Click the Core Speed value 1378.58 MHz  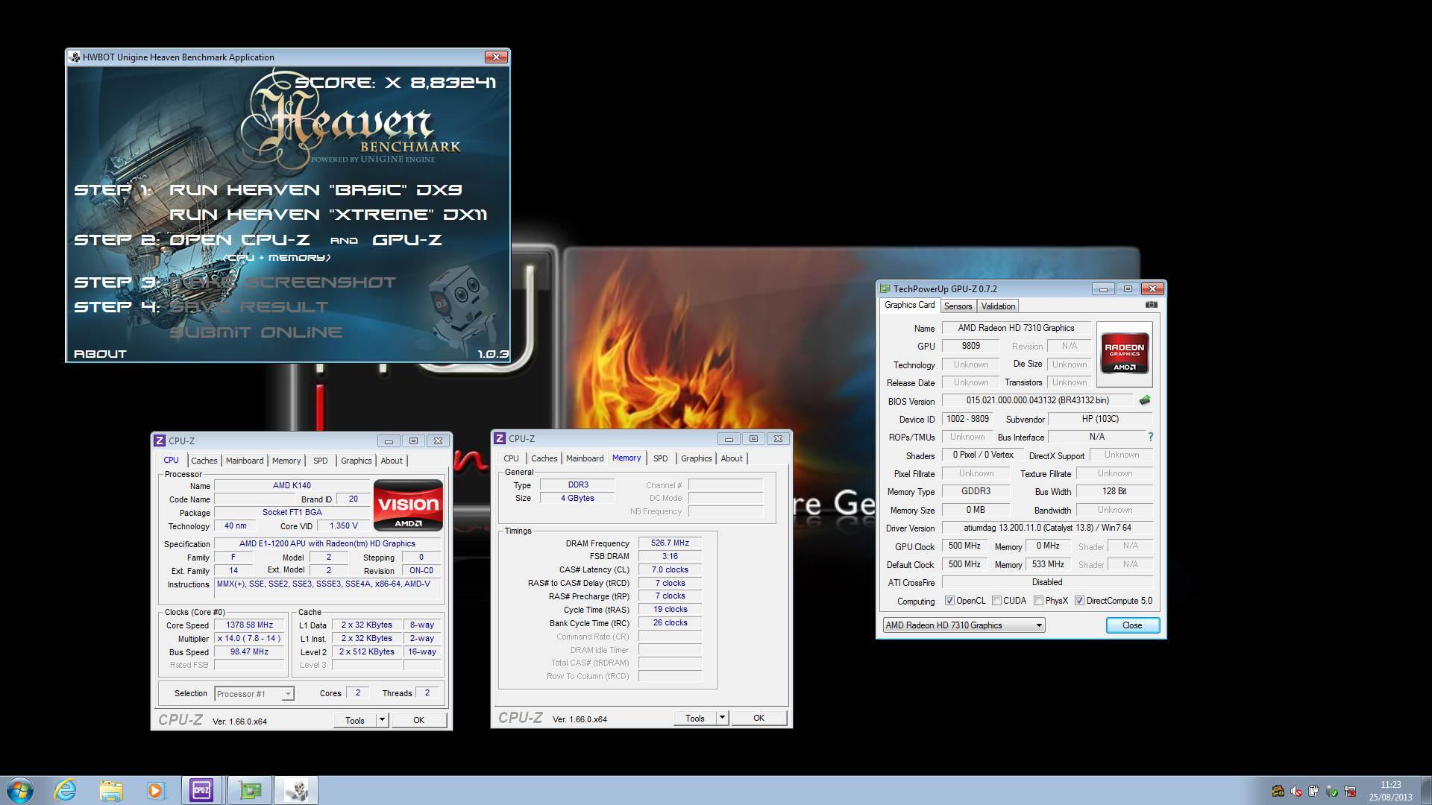coord(249,625)
